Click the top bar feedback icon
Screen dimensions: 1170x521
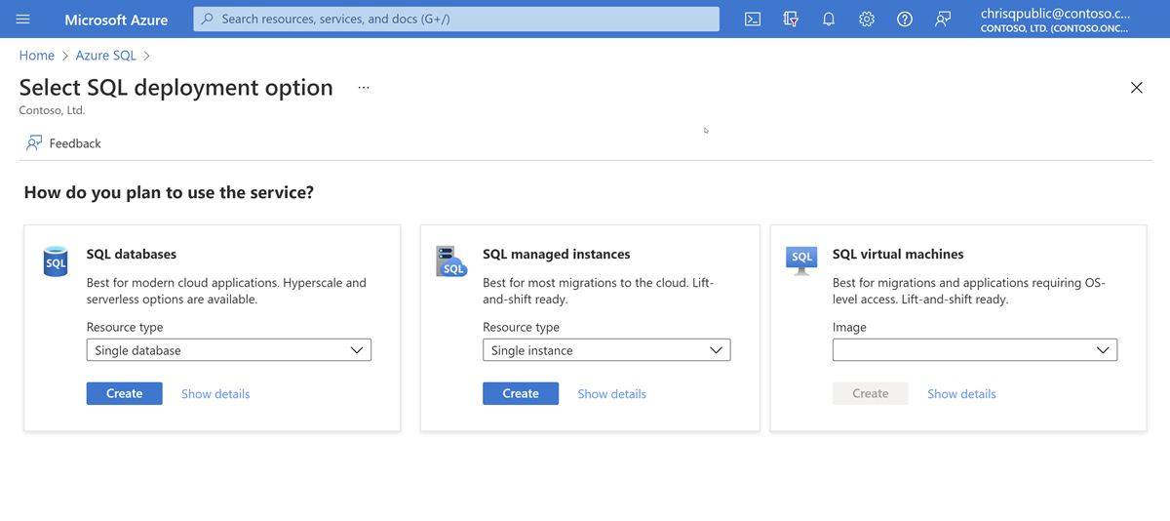pyautogui.click(x=943, y=20)
